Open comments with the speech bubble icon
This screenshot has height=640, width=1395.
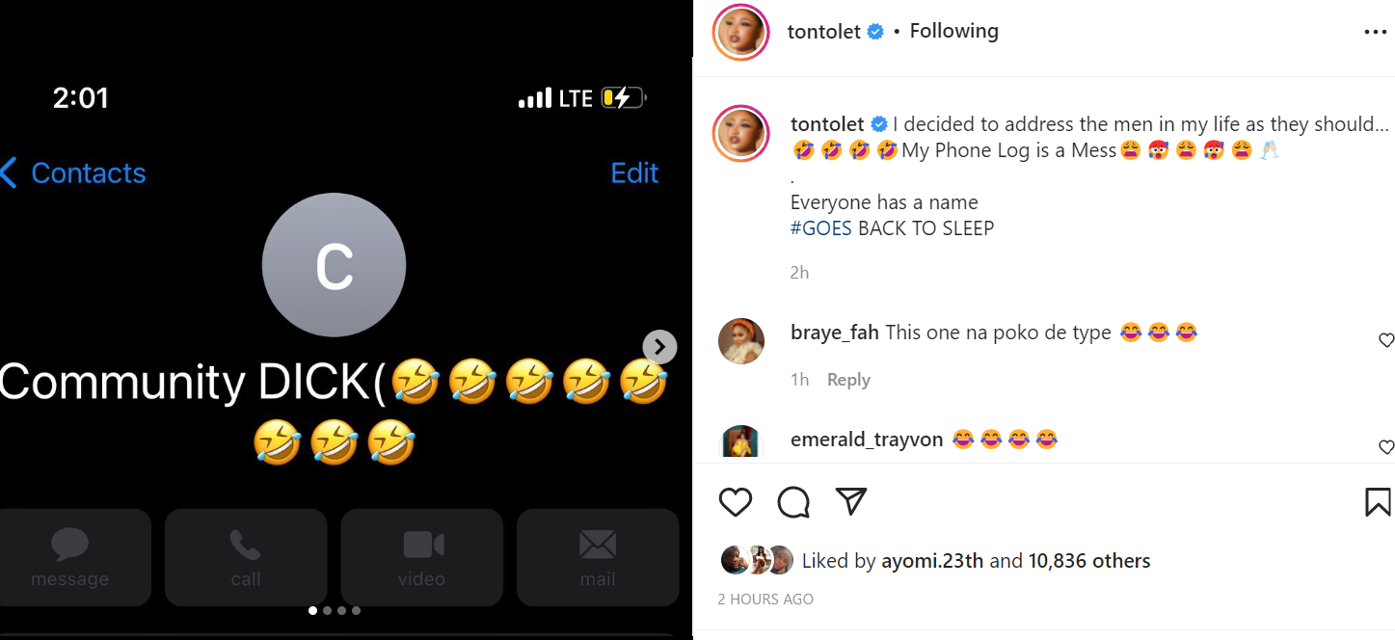[x=793, y=502]
